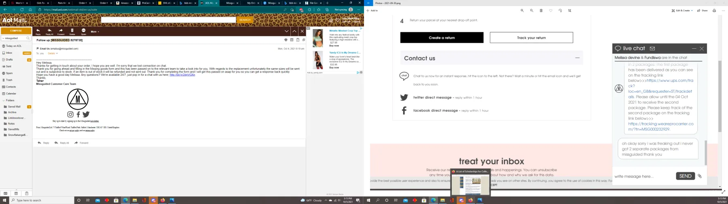Zoom in on the photo
The width and height of the screenshot is (728, 204).
(522, 10)
